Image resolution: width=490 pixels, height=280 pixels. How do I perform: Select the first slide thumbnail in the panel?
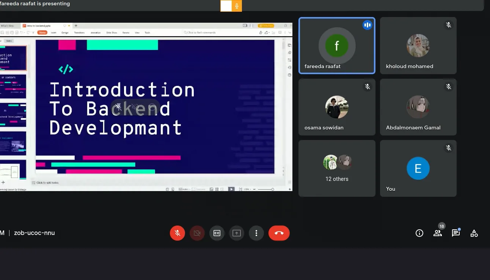click(13, 58)
